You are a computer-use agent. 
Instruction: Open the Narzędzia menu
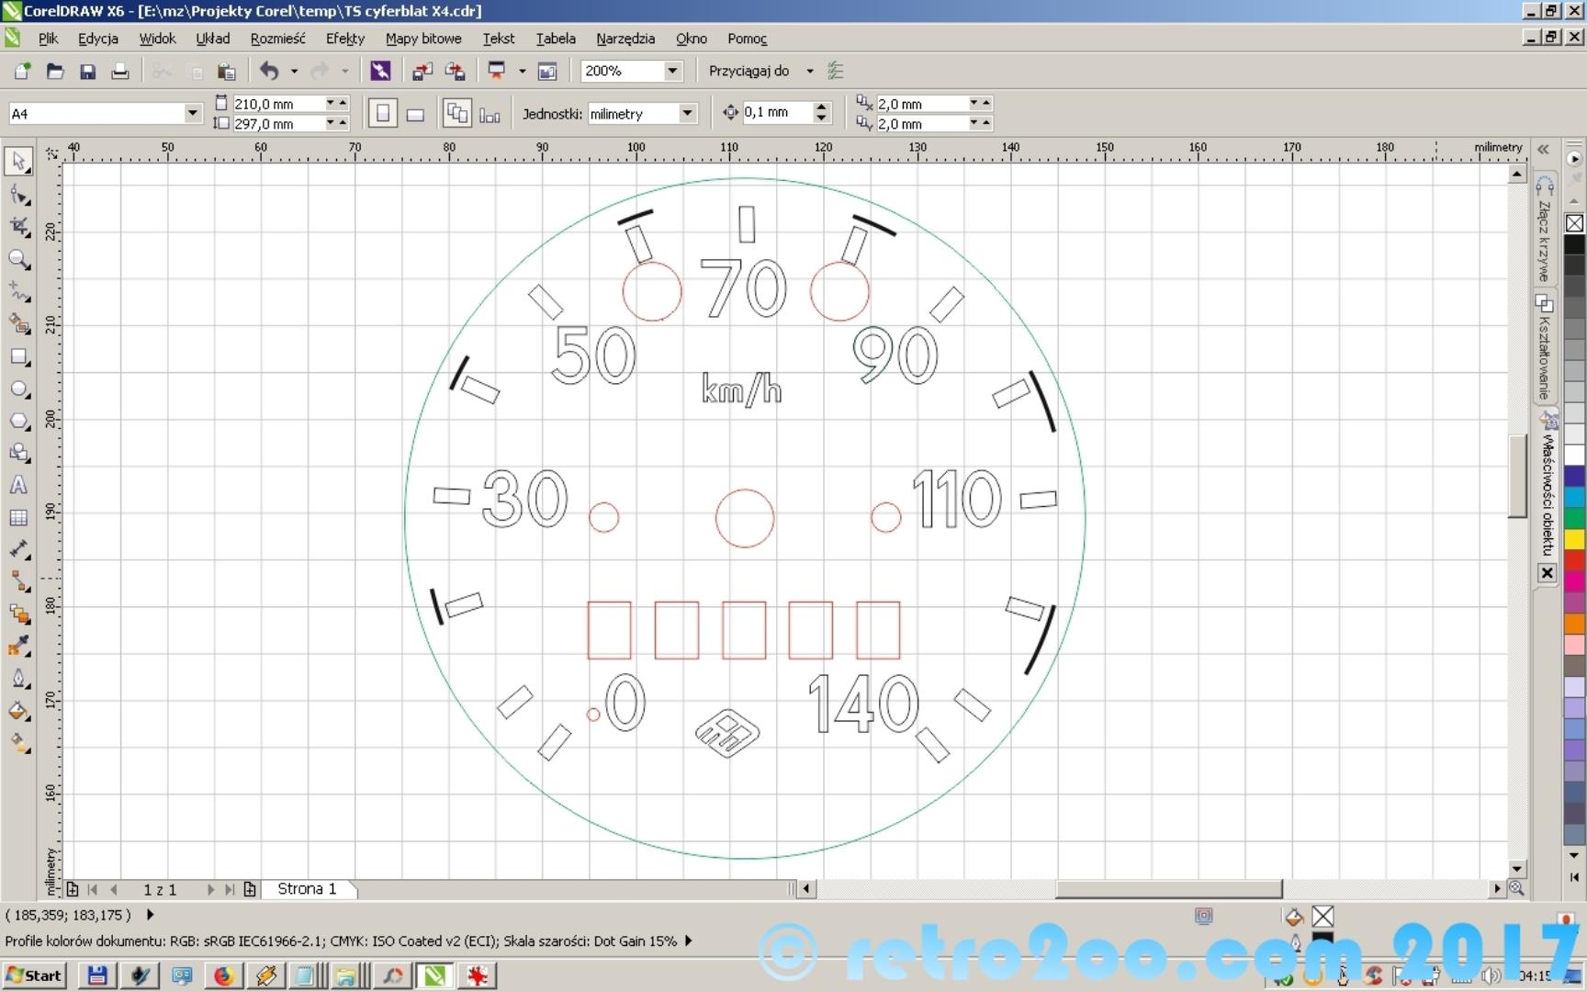pyautogui.click(x=625, y=39)
